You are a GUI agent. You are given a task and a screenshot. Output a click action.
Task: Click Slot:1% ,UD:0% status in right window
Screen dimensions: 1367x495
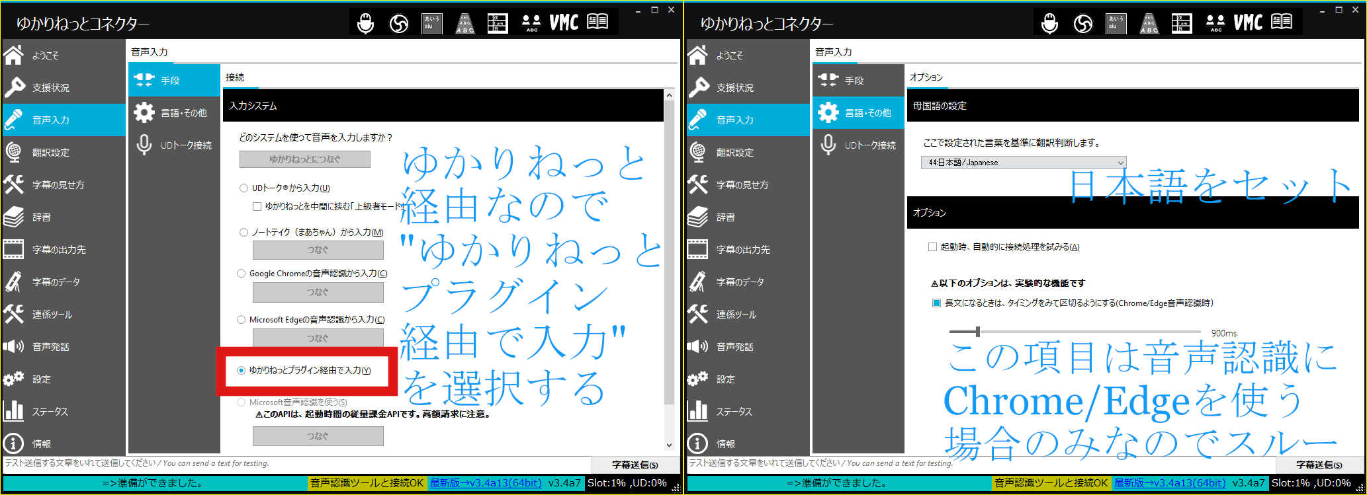(x=1311, y=483)
